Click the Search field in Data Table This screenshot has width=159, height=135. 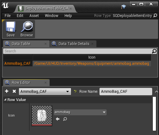[x=77, y=51]
